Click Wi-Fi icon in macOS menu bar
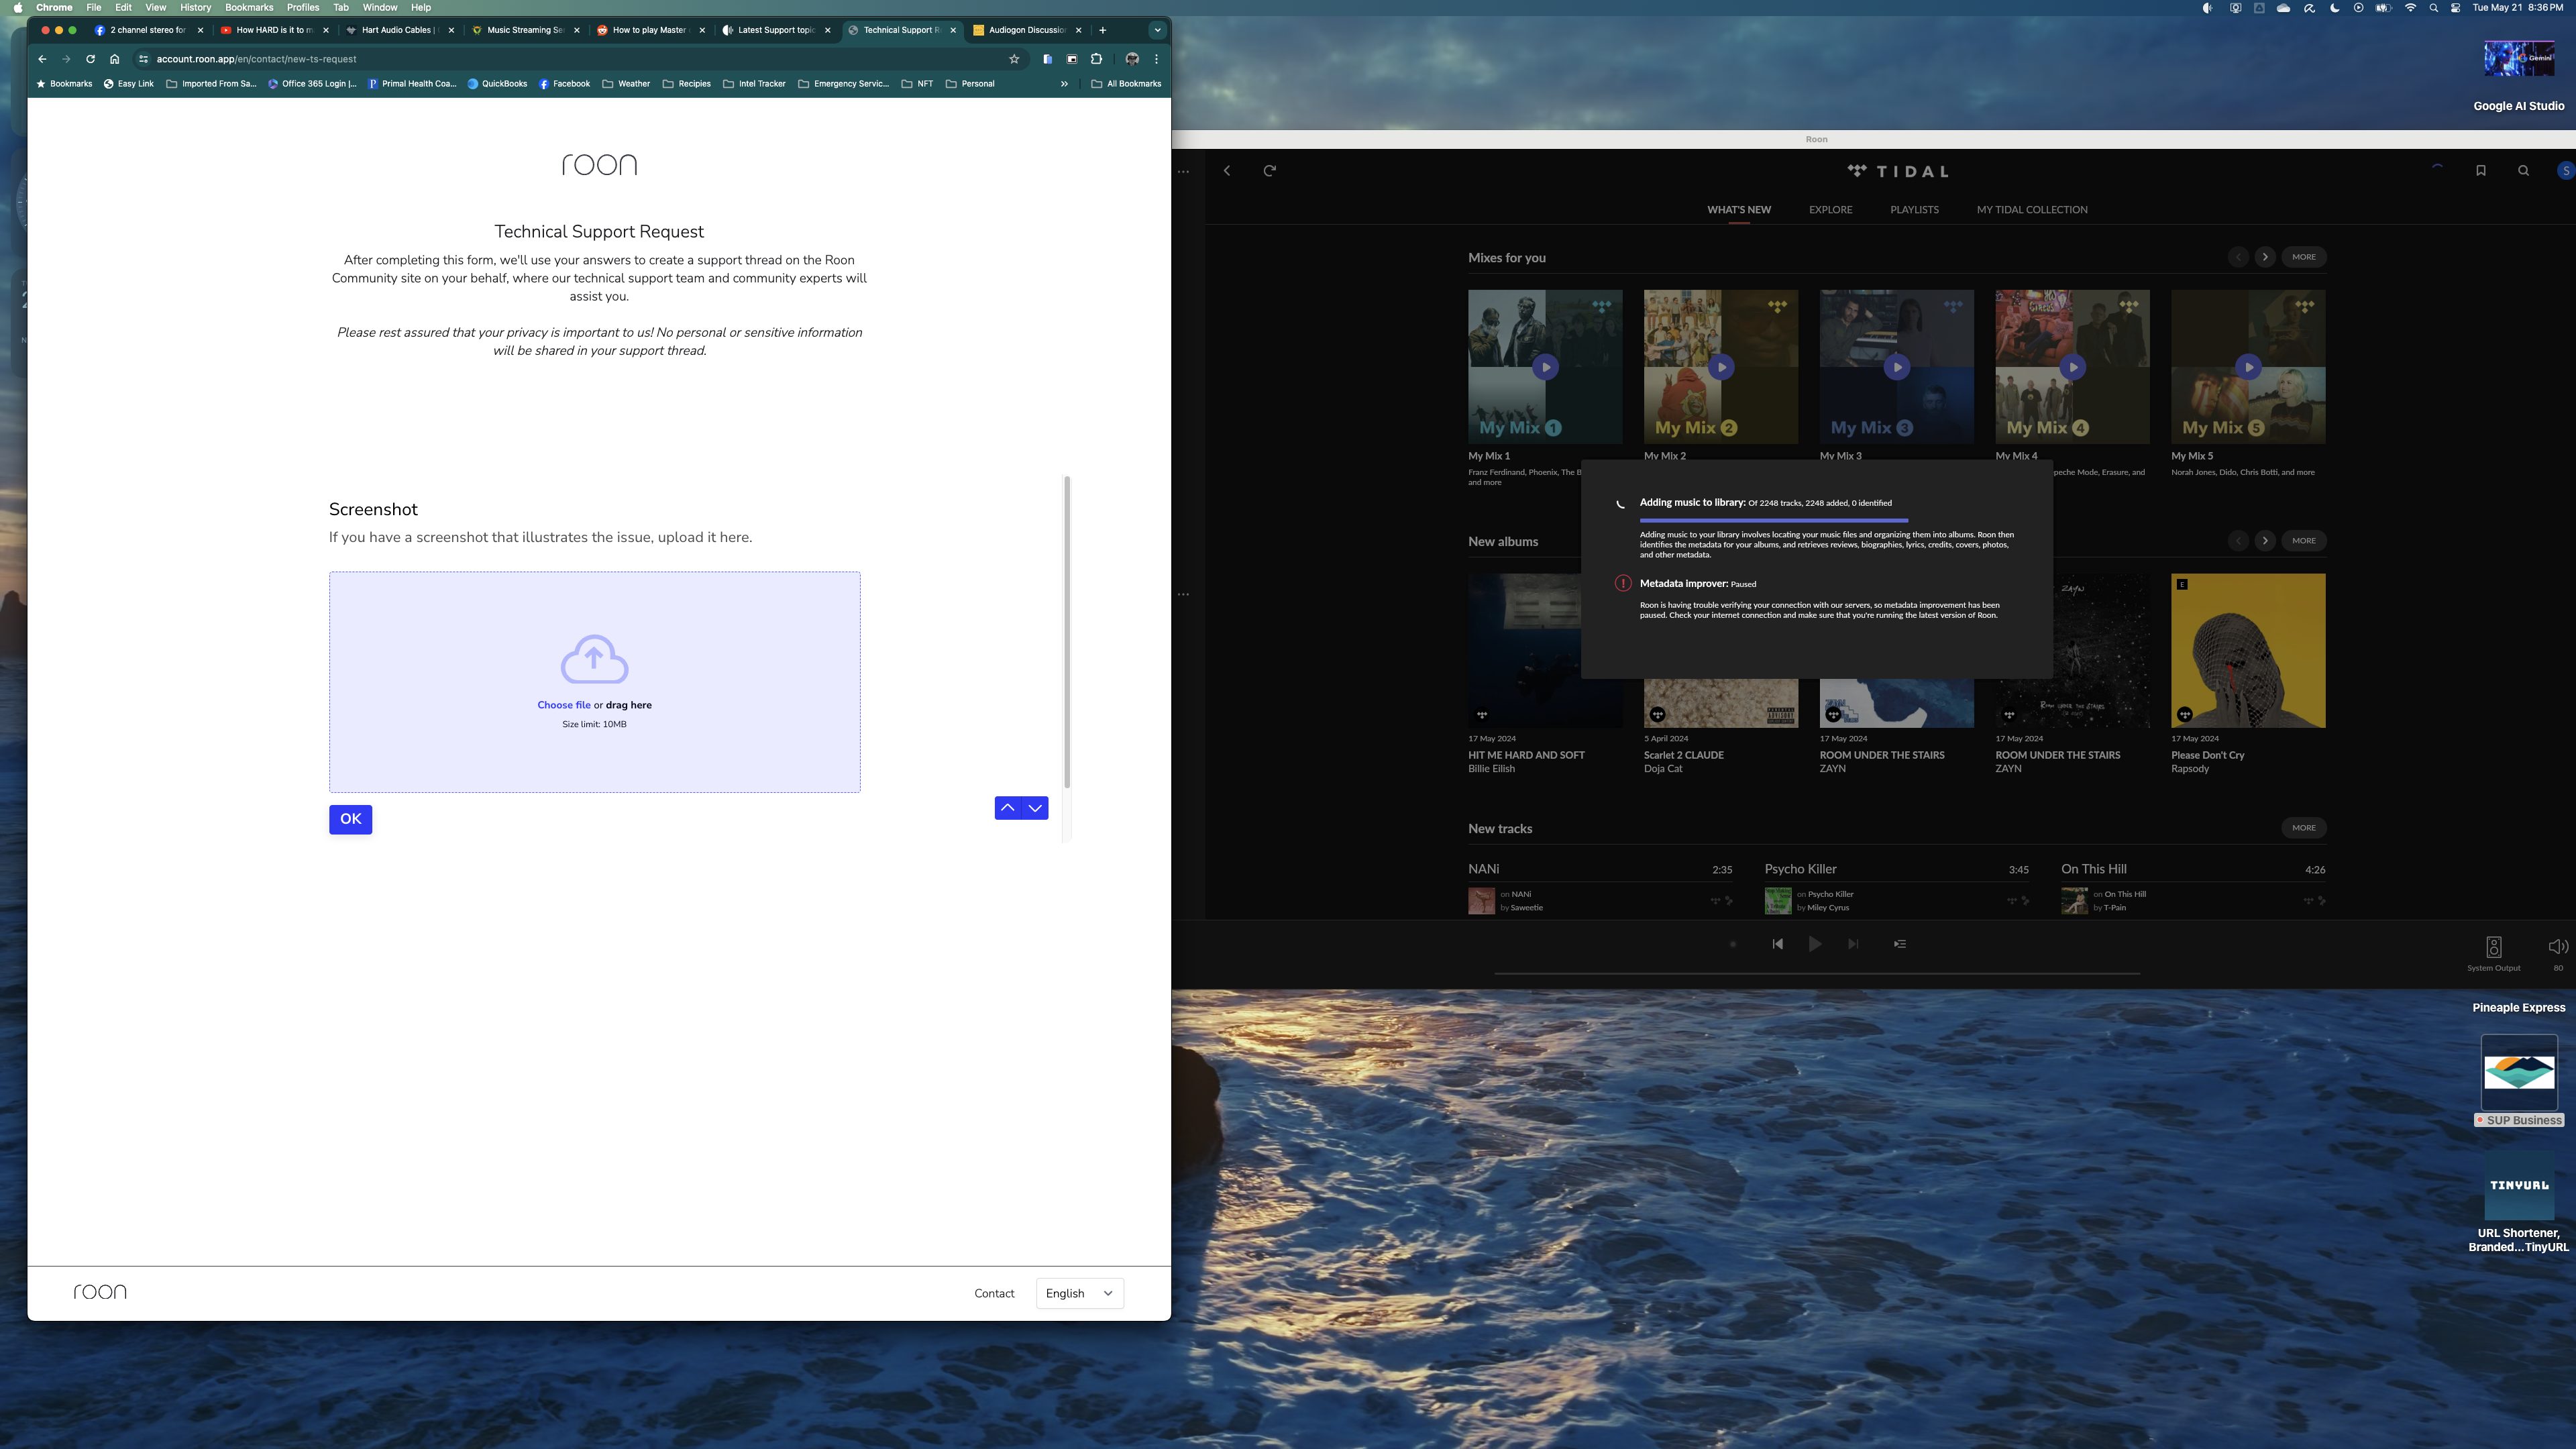Screen dimensions: 2576x1449 [x=2410, y=7]
